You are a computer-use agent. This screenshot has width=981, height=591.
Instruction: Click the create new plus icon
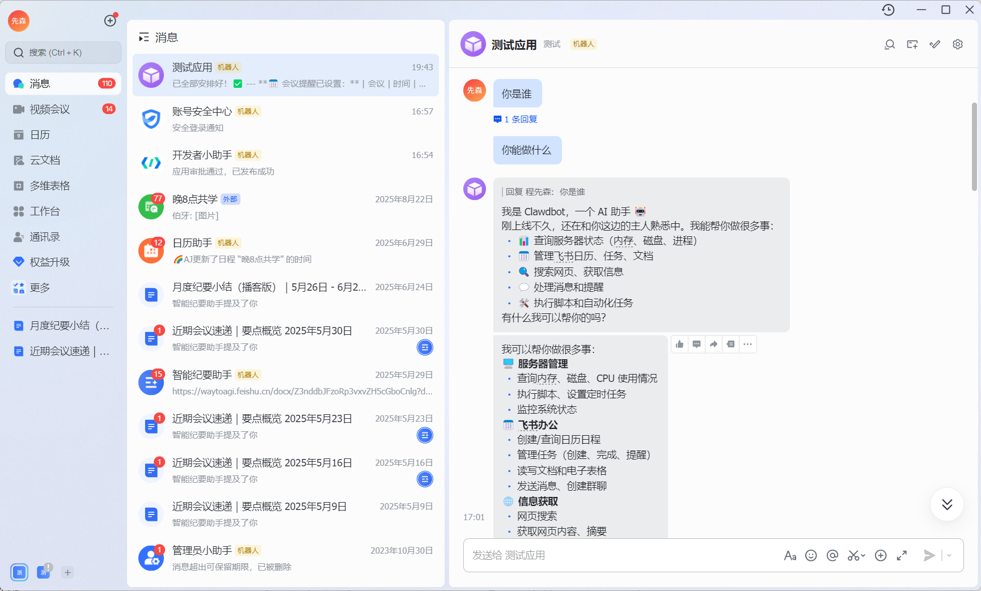[x=110, y=21]
